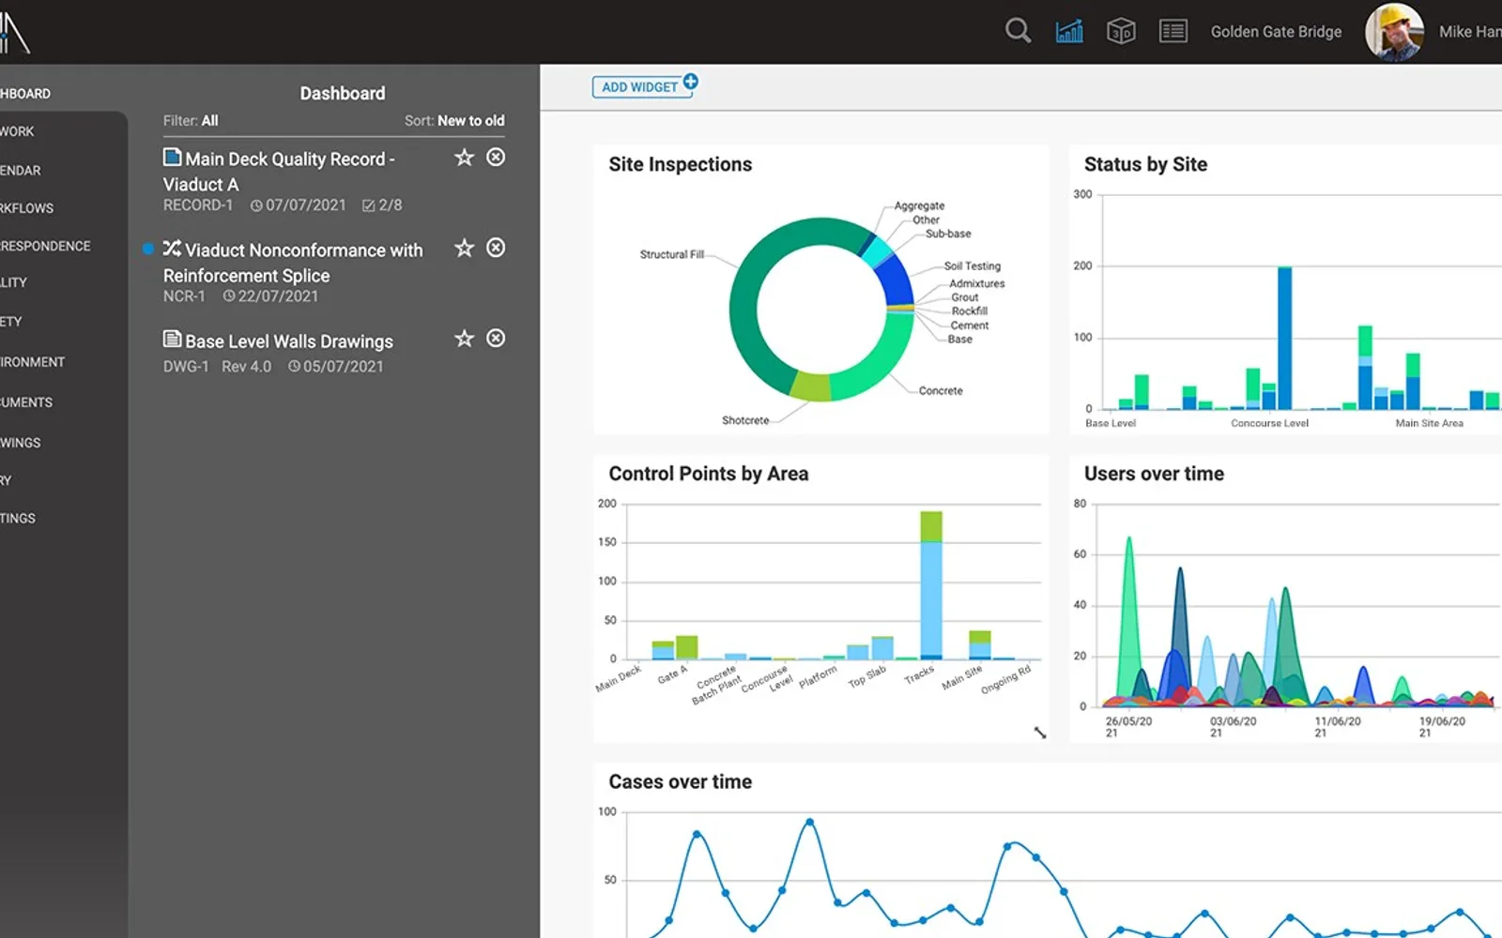Click the Tracks bar in Control Points chart
Screen dimensions: 1502x938
pyautogui.click(x=931, y=585)
